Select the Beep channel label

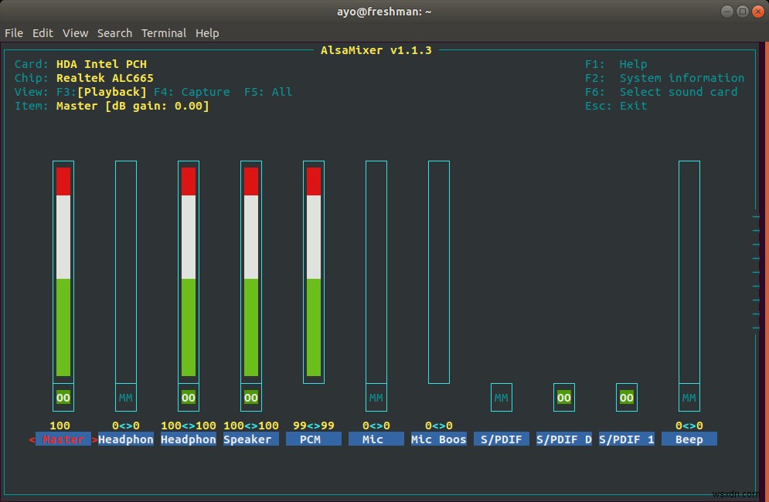click(689, 439)
